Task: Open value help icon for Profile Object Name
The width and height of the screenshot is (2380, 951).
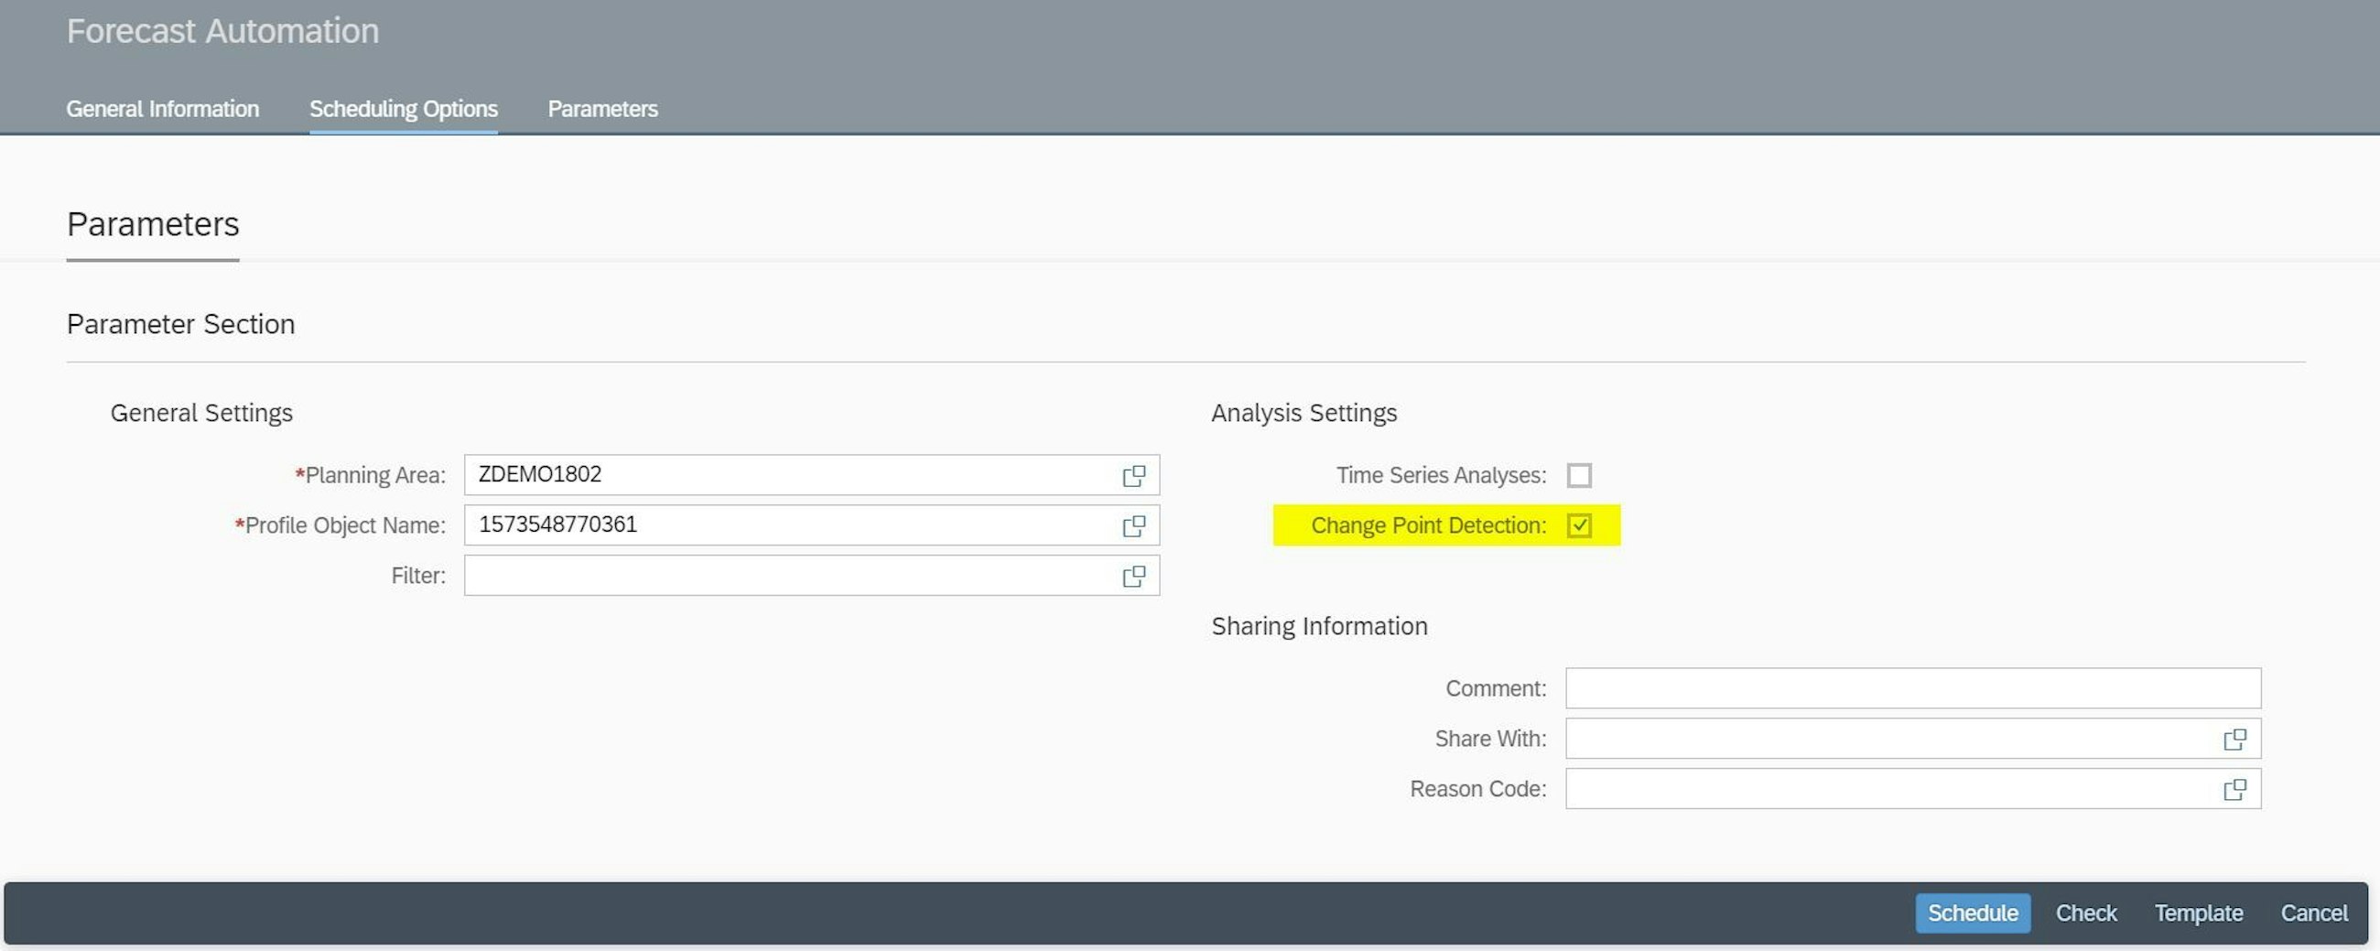Action: (x=1133, y=526)
